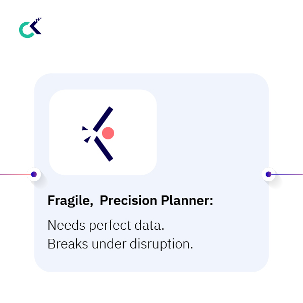Select the lower navy bar of broken arrow
The width and height of the screenshot is (303, 303).
coord(104,149)
